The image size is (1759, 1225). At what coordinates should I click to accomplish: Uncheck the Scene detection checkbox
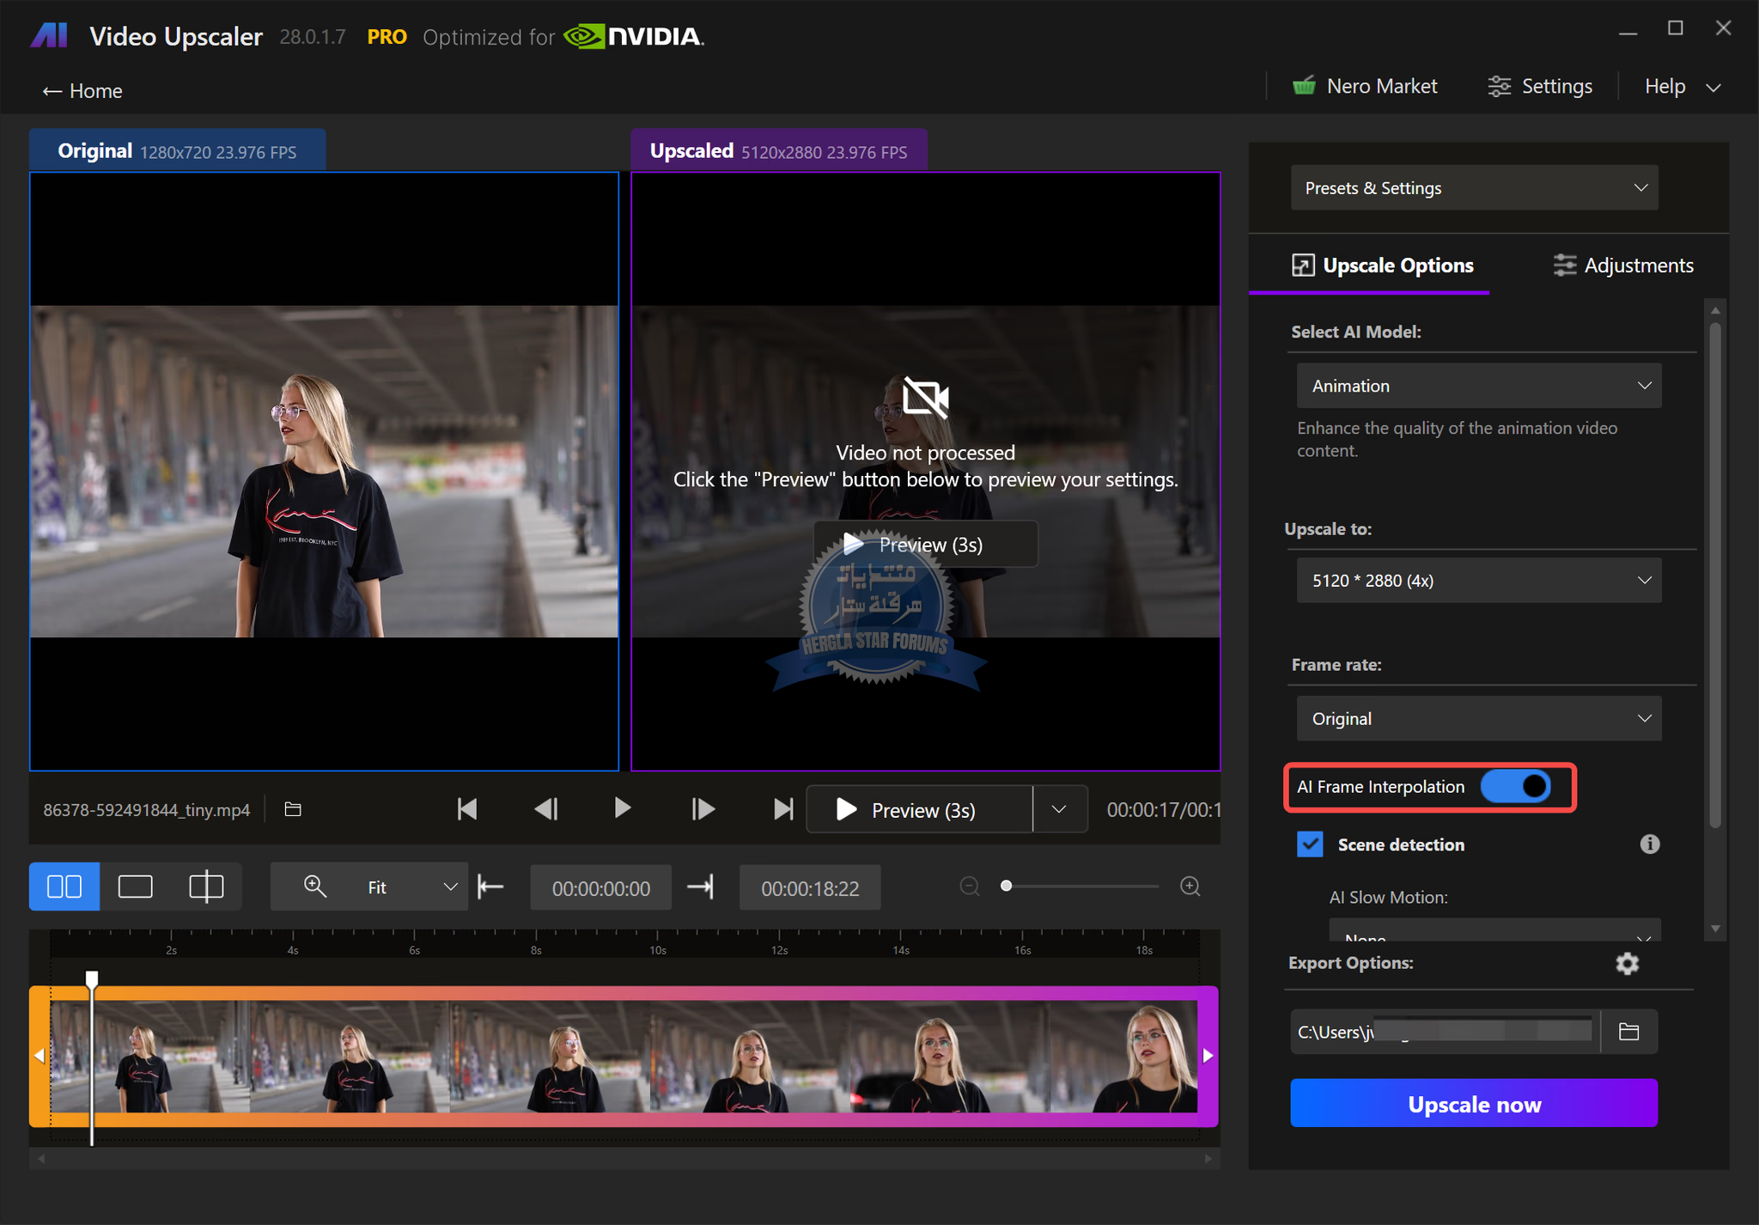tap(1310, 844)
